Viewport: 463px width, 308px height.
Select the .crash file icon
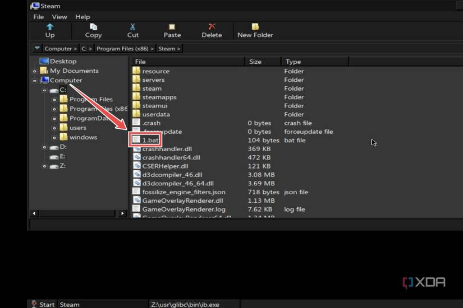tap(136, 122)
